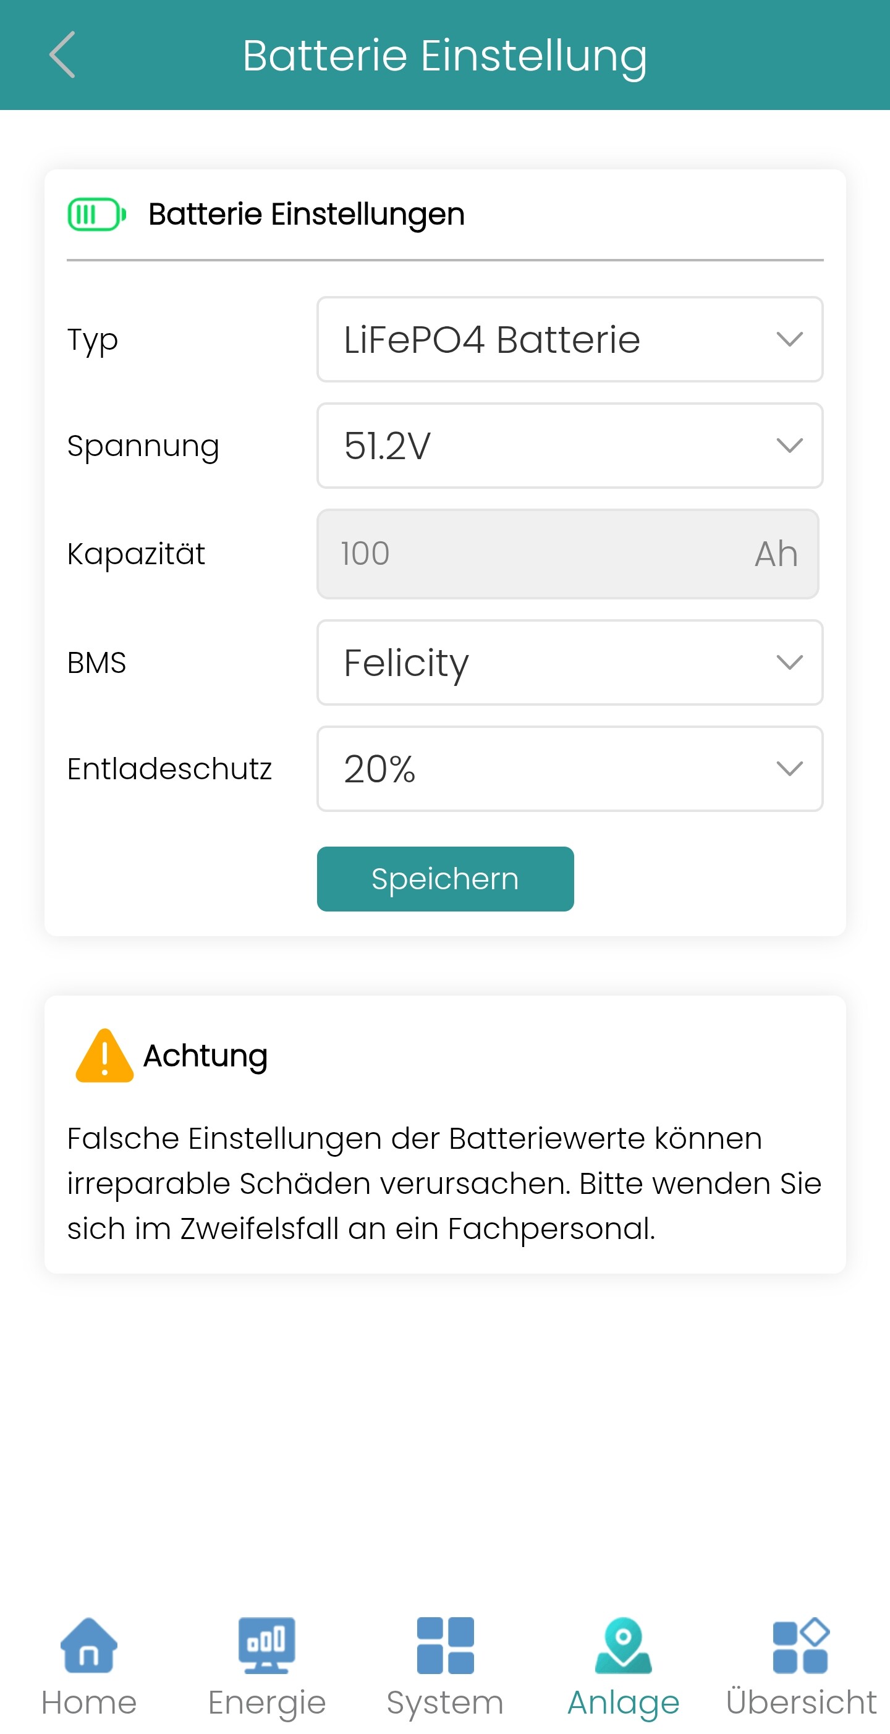
Task: Click the Kapazität 100 Ah field
Action: tap(567, 554)
